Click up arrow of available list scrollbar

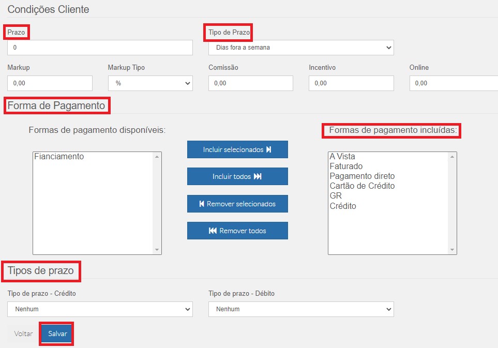157,157
